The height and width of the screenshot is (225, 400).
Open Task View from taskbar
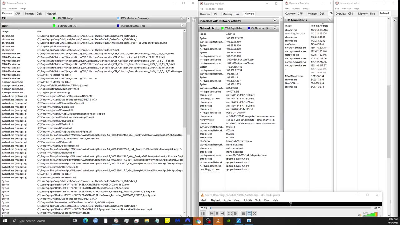tap(75, 221)
